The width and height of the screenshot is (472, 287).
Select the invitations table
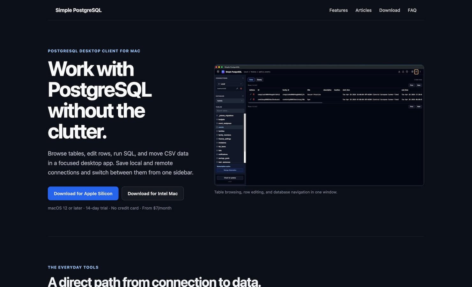pyautogui.click(x=229, y=143)
